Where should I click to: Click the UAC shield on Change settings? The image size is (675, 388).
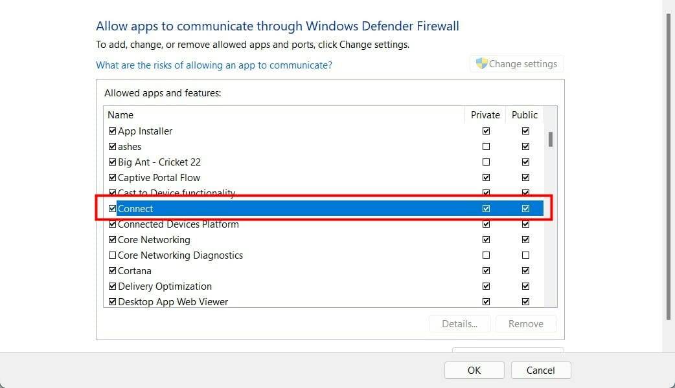click(482, 63)
